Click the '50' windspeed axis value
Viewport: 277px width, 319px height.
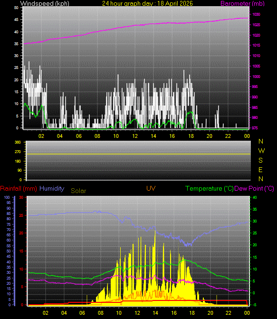[x=16, y=8]
